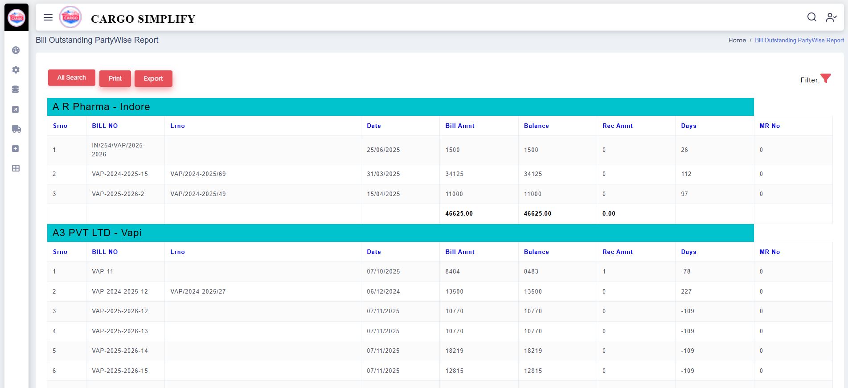The image size is (848, 388).
Task: Click the plus-square sidebar icon
Action: [16, 149]
